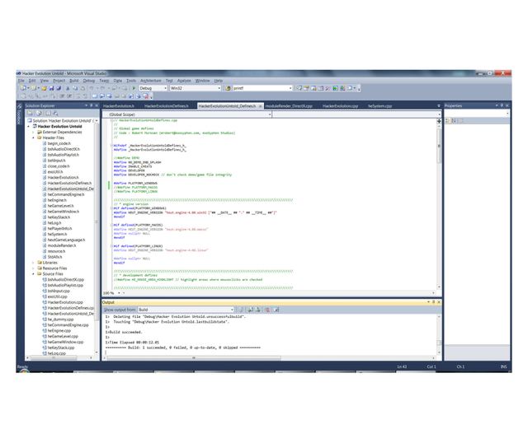Click the Save All toolbar icon

point(59,88)
